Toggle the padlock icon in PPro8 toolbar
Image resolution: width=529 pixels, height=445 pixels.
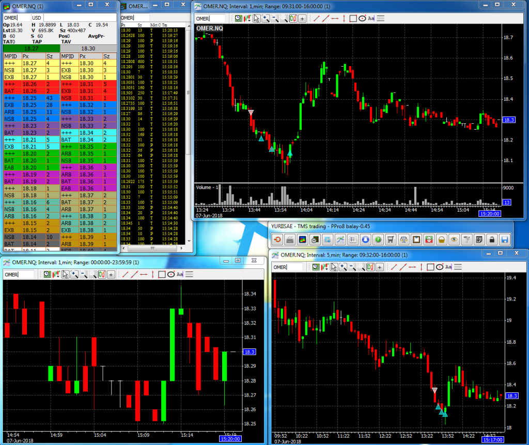492,240
